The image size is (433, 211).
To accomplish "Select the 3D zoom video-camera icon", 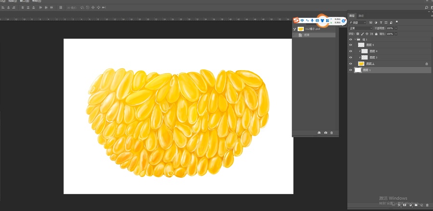I will [x=104, y=7].
